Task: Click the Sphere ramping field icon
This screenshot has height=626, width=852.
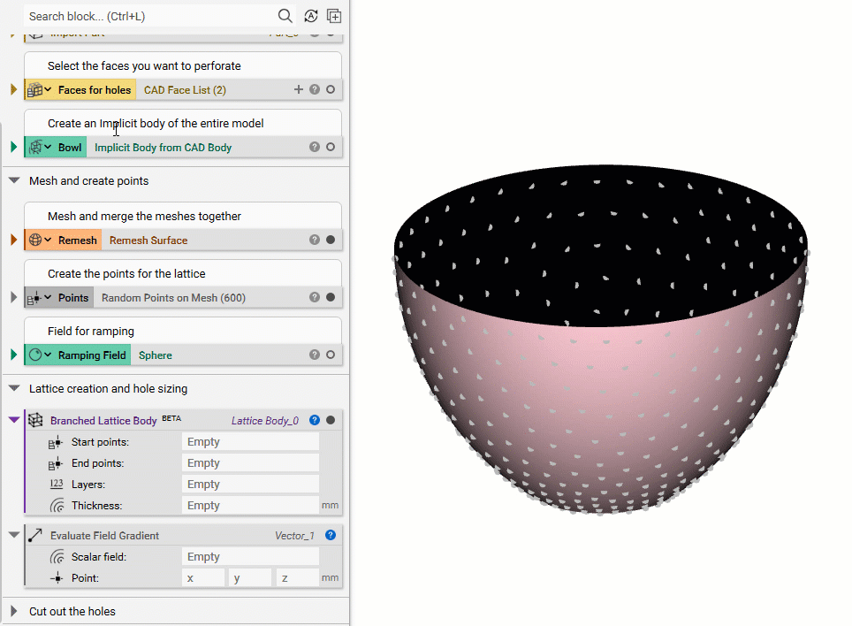Action: tap(36, 355)
